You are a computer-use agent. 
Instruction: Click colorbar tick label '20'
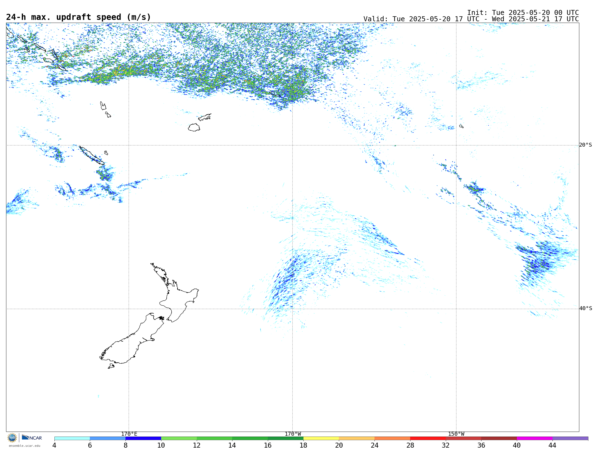pos(339,445)
